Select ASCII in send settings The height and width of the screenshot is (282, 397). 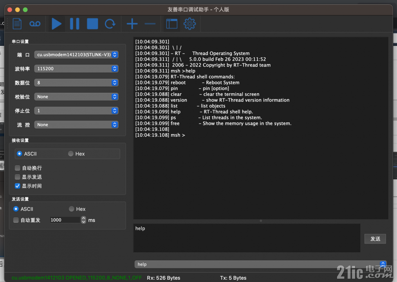pyautogui.click(x=23, y=209)
